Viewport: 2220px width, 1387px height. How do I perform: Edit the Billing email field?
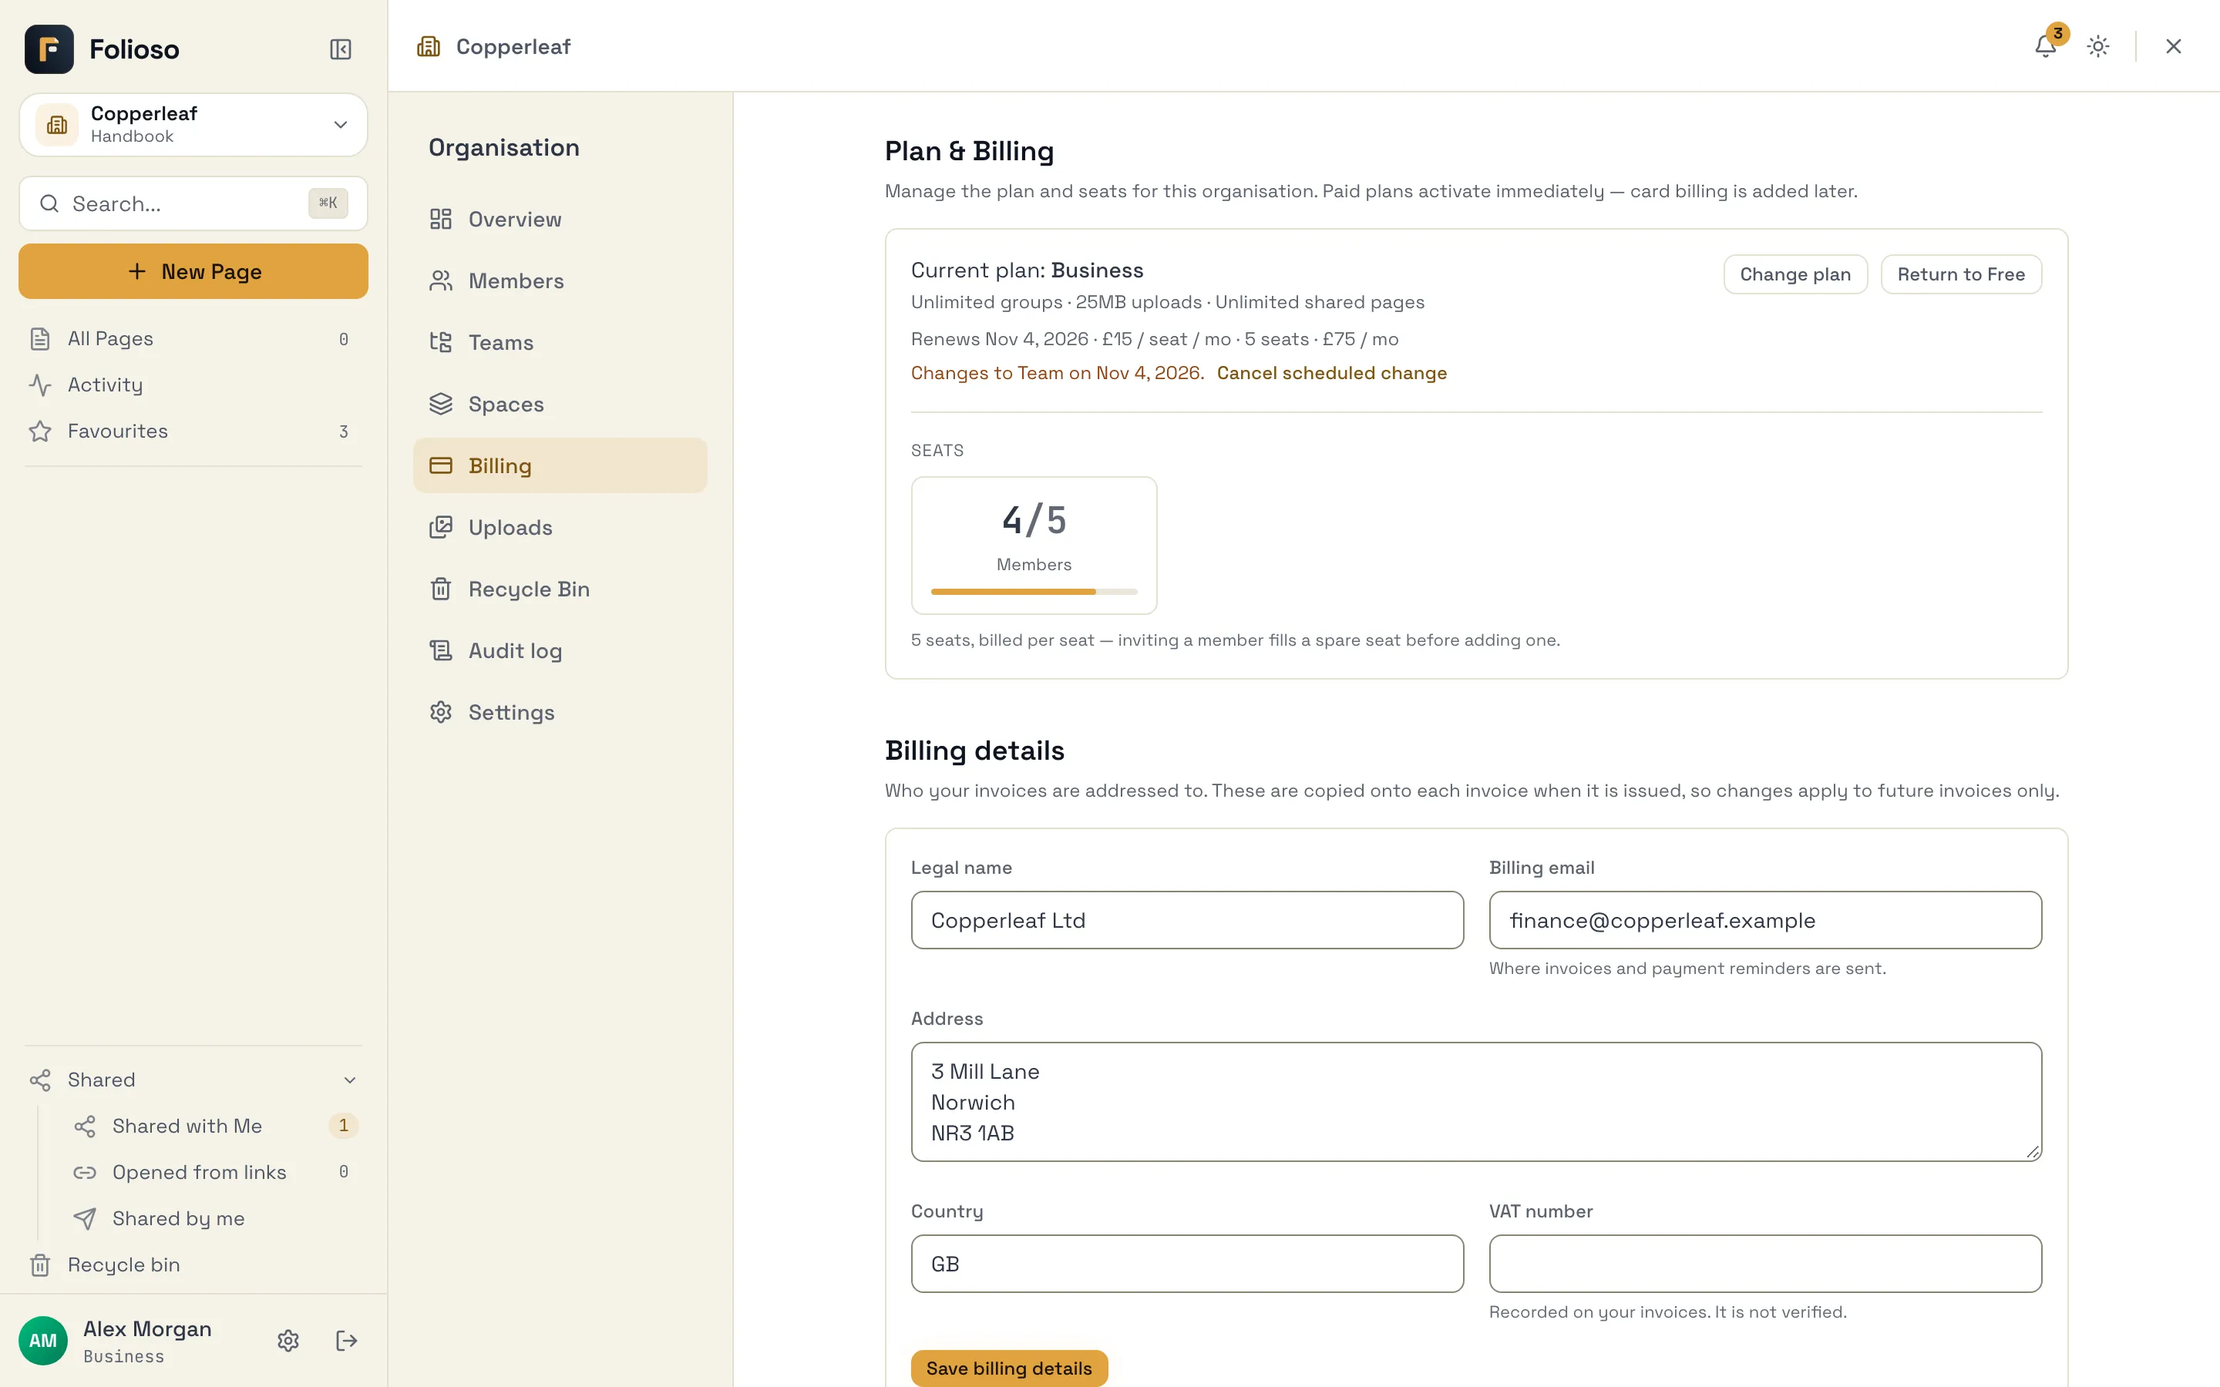(x=1765, y=920)
